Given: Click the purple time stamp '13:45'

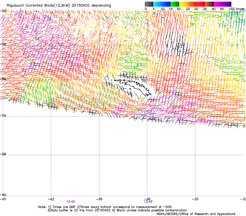Looking at the screenshot, I should [x=70, y=202].
